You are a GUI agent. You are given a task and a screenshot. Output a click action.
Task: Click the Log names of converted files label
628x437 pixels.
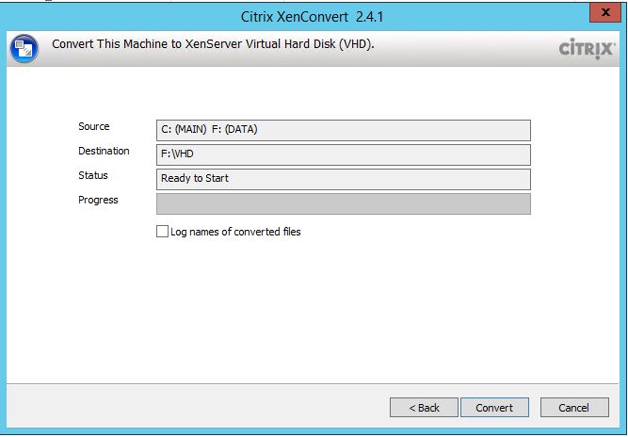[235, 232]
